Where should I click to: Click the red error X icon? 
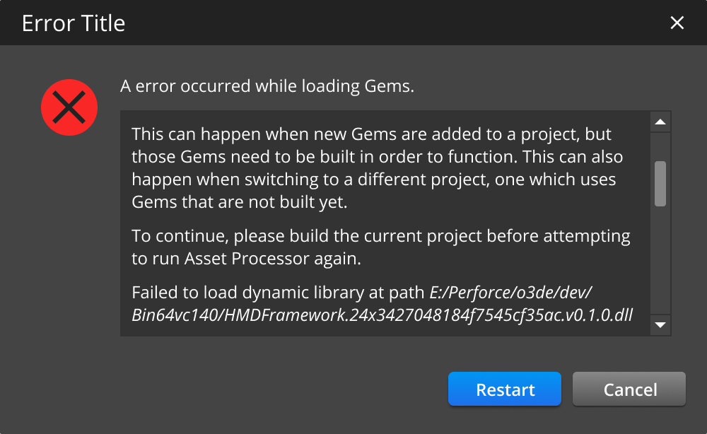point(69,107)
